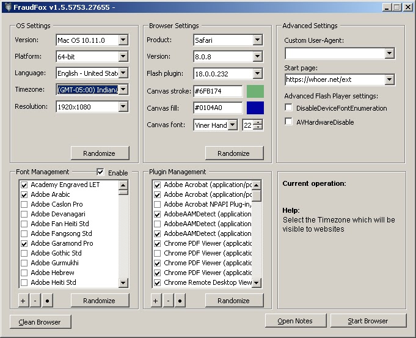Click the minus button under Font Management
416x338 pixels.
coord(35,301)
